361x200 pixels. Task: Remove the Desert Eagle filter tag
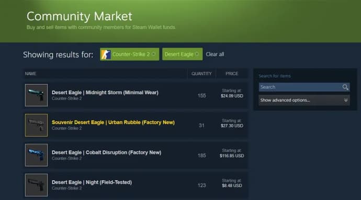tap(197, 54)
